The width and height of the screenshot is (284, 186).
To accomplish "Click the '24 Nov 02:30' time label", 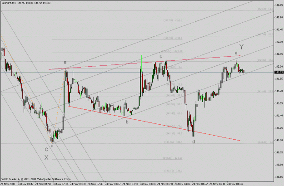I will tap(78, 184).
